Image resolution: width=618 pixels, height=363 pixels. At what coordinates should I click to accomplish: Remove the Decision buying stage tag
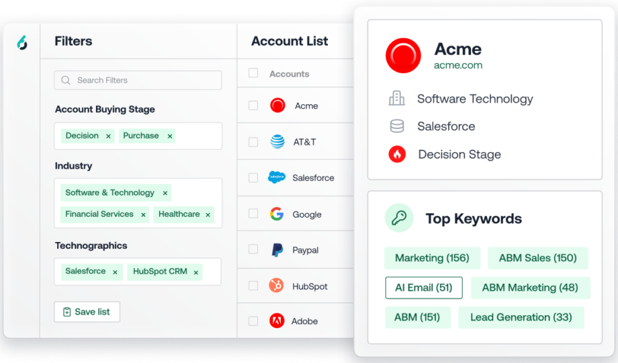pyautogui.click(x=108, y=136)
